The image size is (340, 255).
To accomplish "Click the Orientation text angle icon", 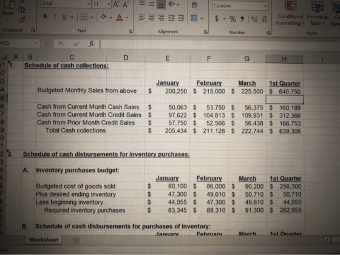I will [171, 4].
